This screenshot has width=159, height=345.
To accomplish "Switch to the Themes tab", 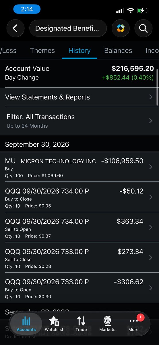I will [x=42, y=51].
